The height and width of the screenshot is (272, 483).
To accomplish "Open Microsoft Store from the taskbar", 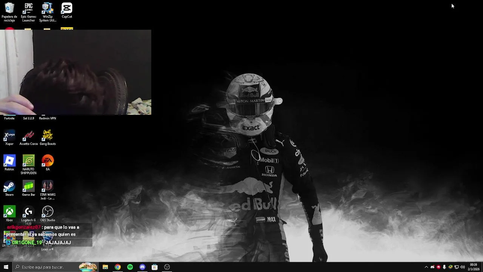I will click(155, 267).
